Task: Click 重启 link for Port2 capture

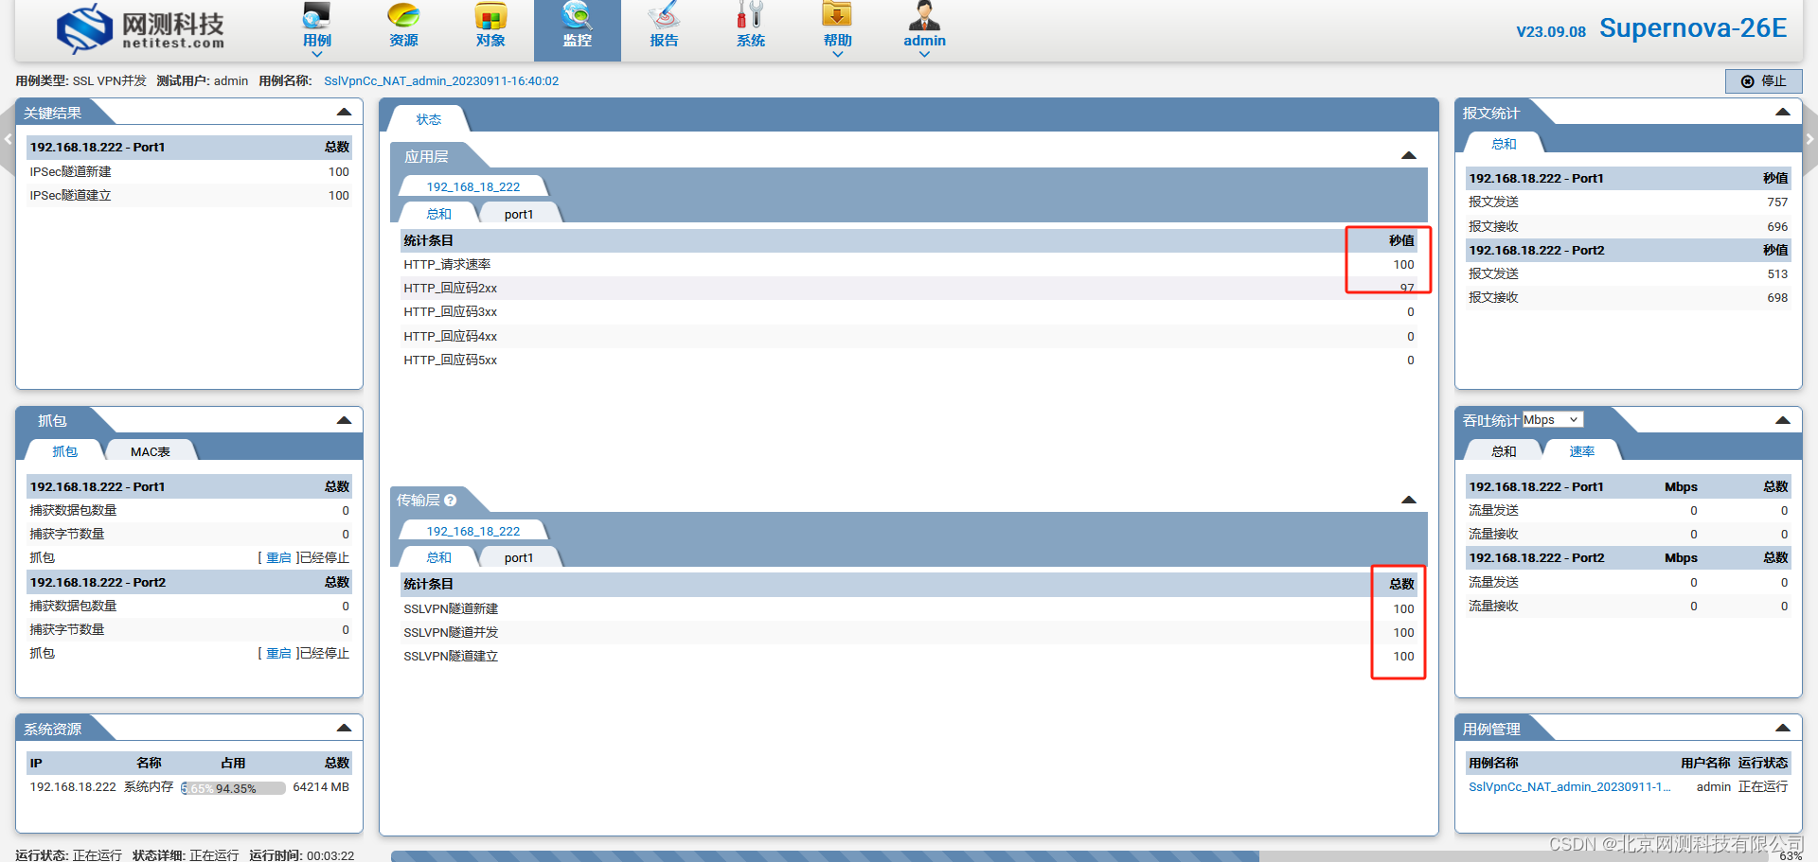Action: point(278,654)
